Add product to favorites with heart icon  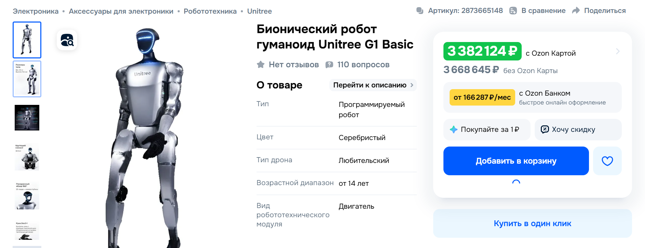point(607,161)
